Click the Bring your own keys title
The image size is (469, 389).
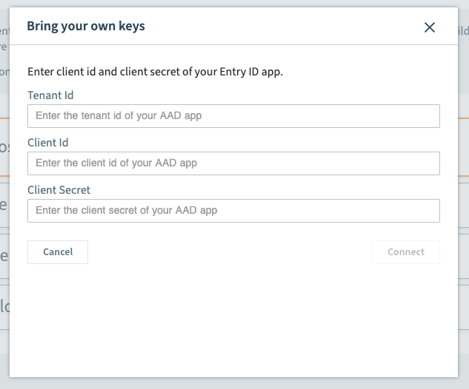point(86,27)
